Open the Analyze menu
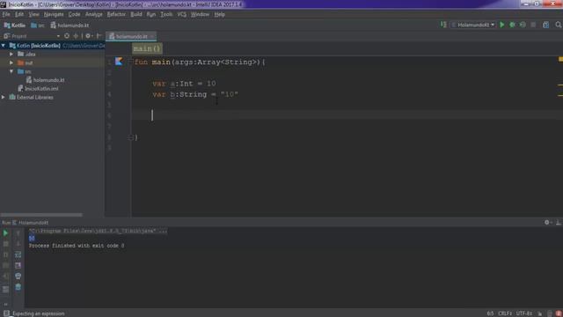The width and height of the screenshot is (563, 317). pos(94,14)
